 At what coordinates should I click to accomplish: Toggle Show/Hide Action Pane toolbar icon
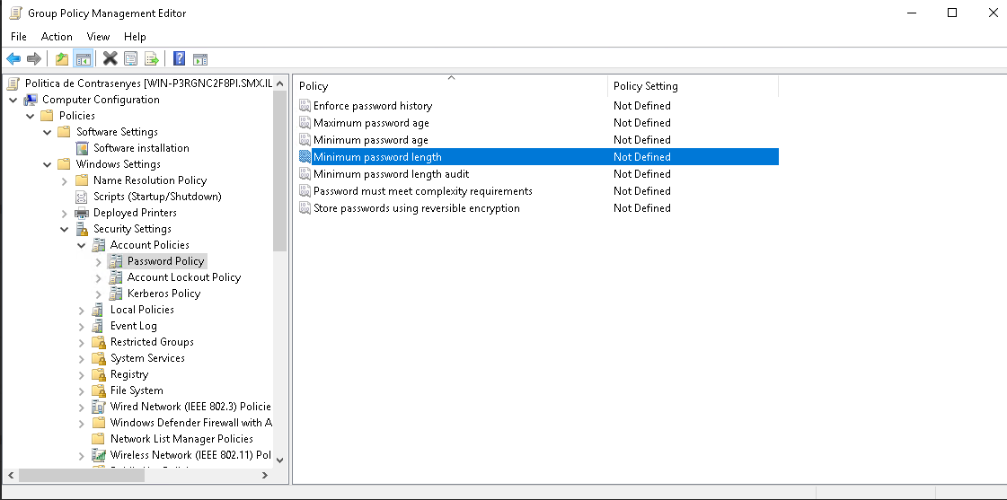coord(200,59)
